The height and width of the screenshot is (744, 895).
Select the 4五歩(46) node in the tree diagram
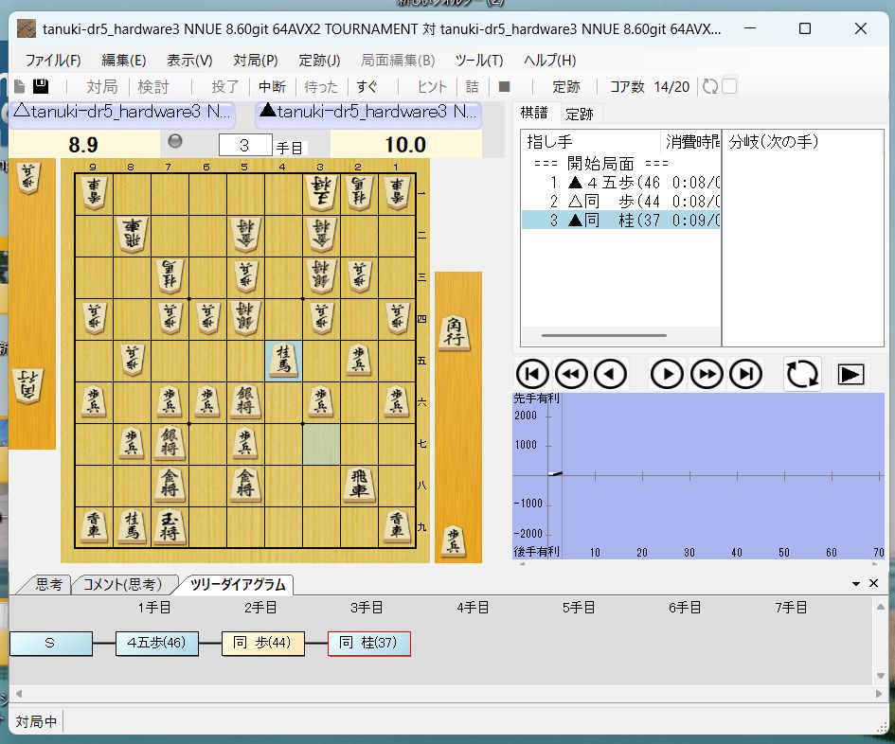[x=156, y=644]
